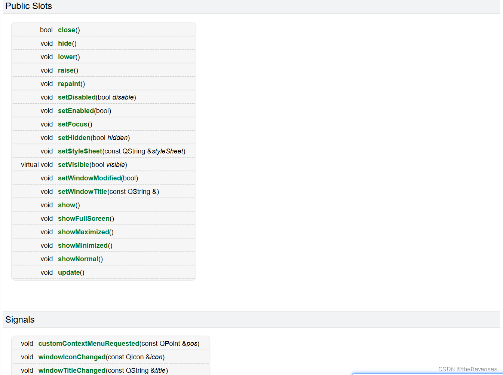Click the 'virtual void' text before setVisible
The width and height of the screenshot is (503, 375).
(x=37, y=165)
